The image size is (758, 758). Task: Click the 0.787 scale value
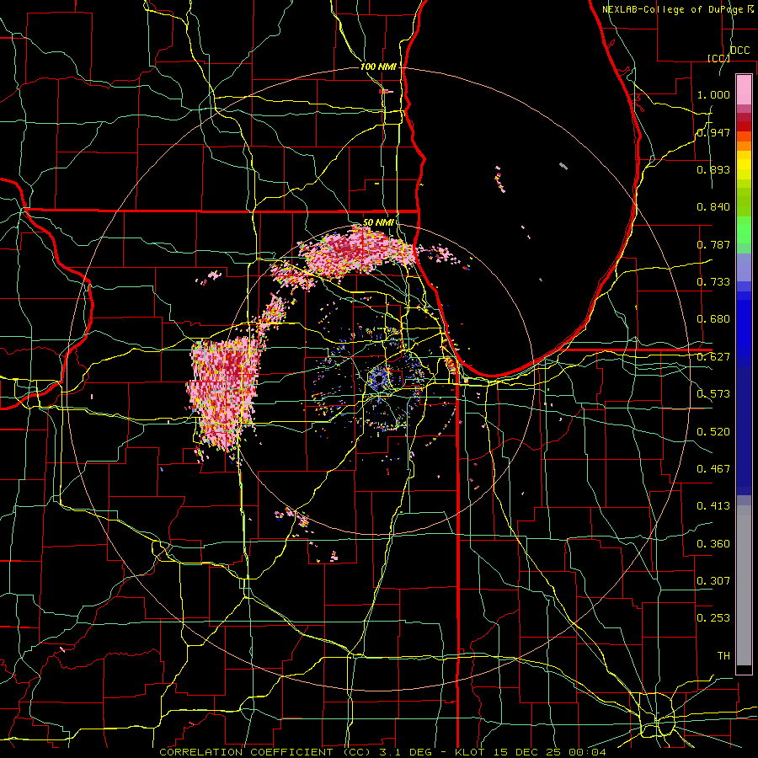(713, 244)
